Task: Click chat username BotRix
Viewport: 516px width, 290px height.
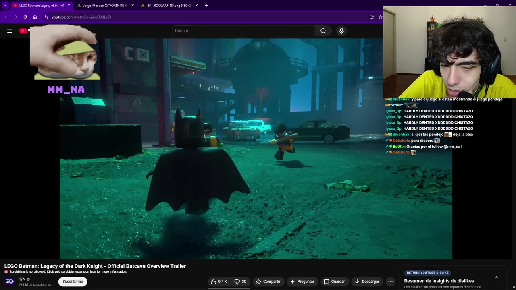Action: [x=399, y=147]
